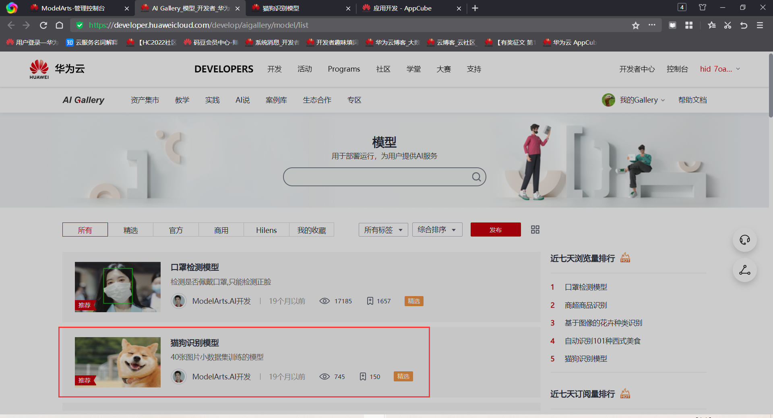Screen dimensions: 773x418
Task: Click the undo closed tab icon
Action: 744,25
